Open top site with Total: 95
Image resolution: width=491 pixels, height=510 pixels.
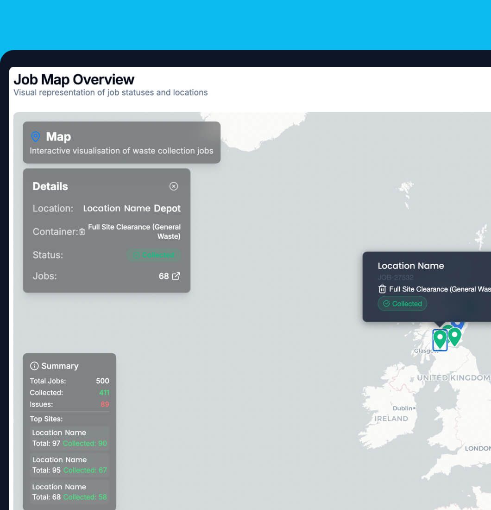[x=69, y=465]
